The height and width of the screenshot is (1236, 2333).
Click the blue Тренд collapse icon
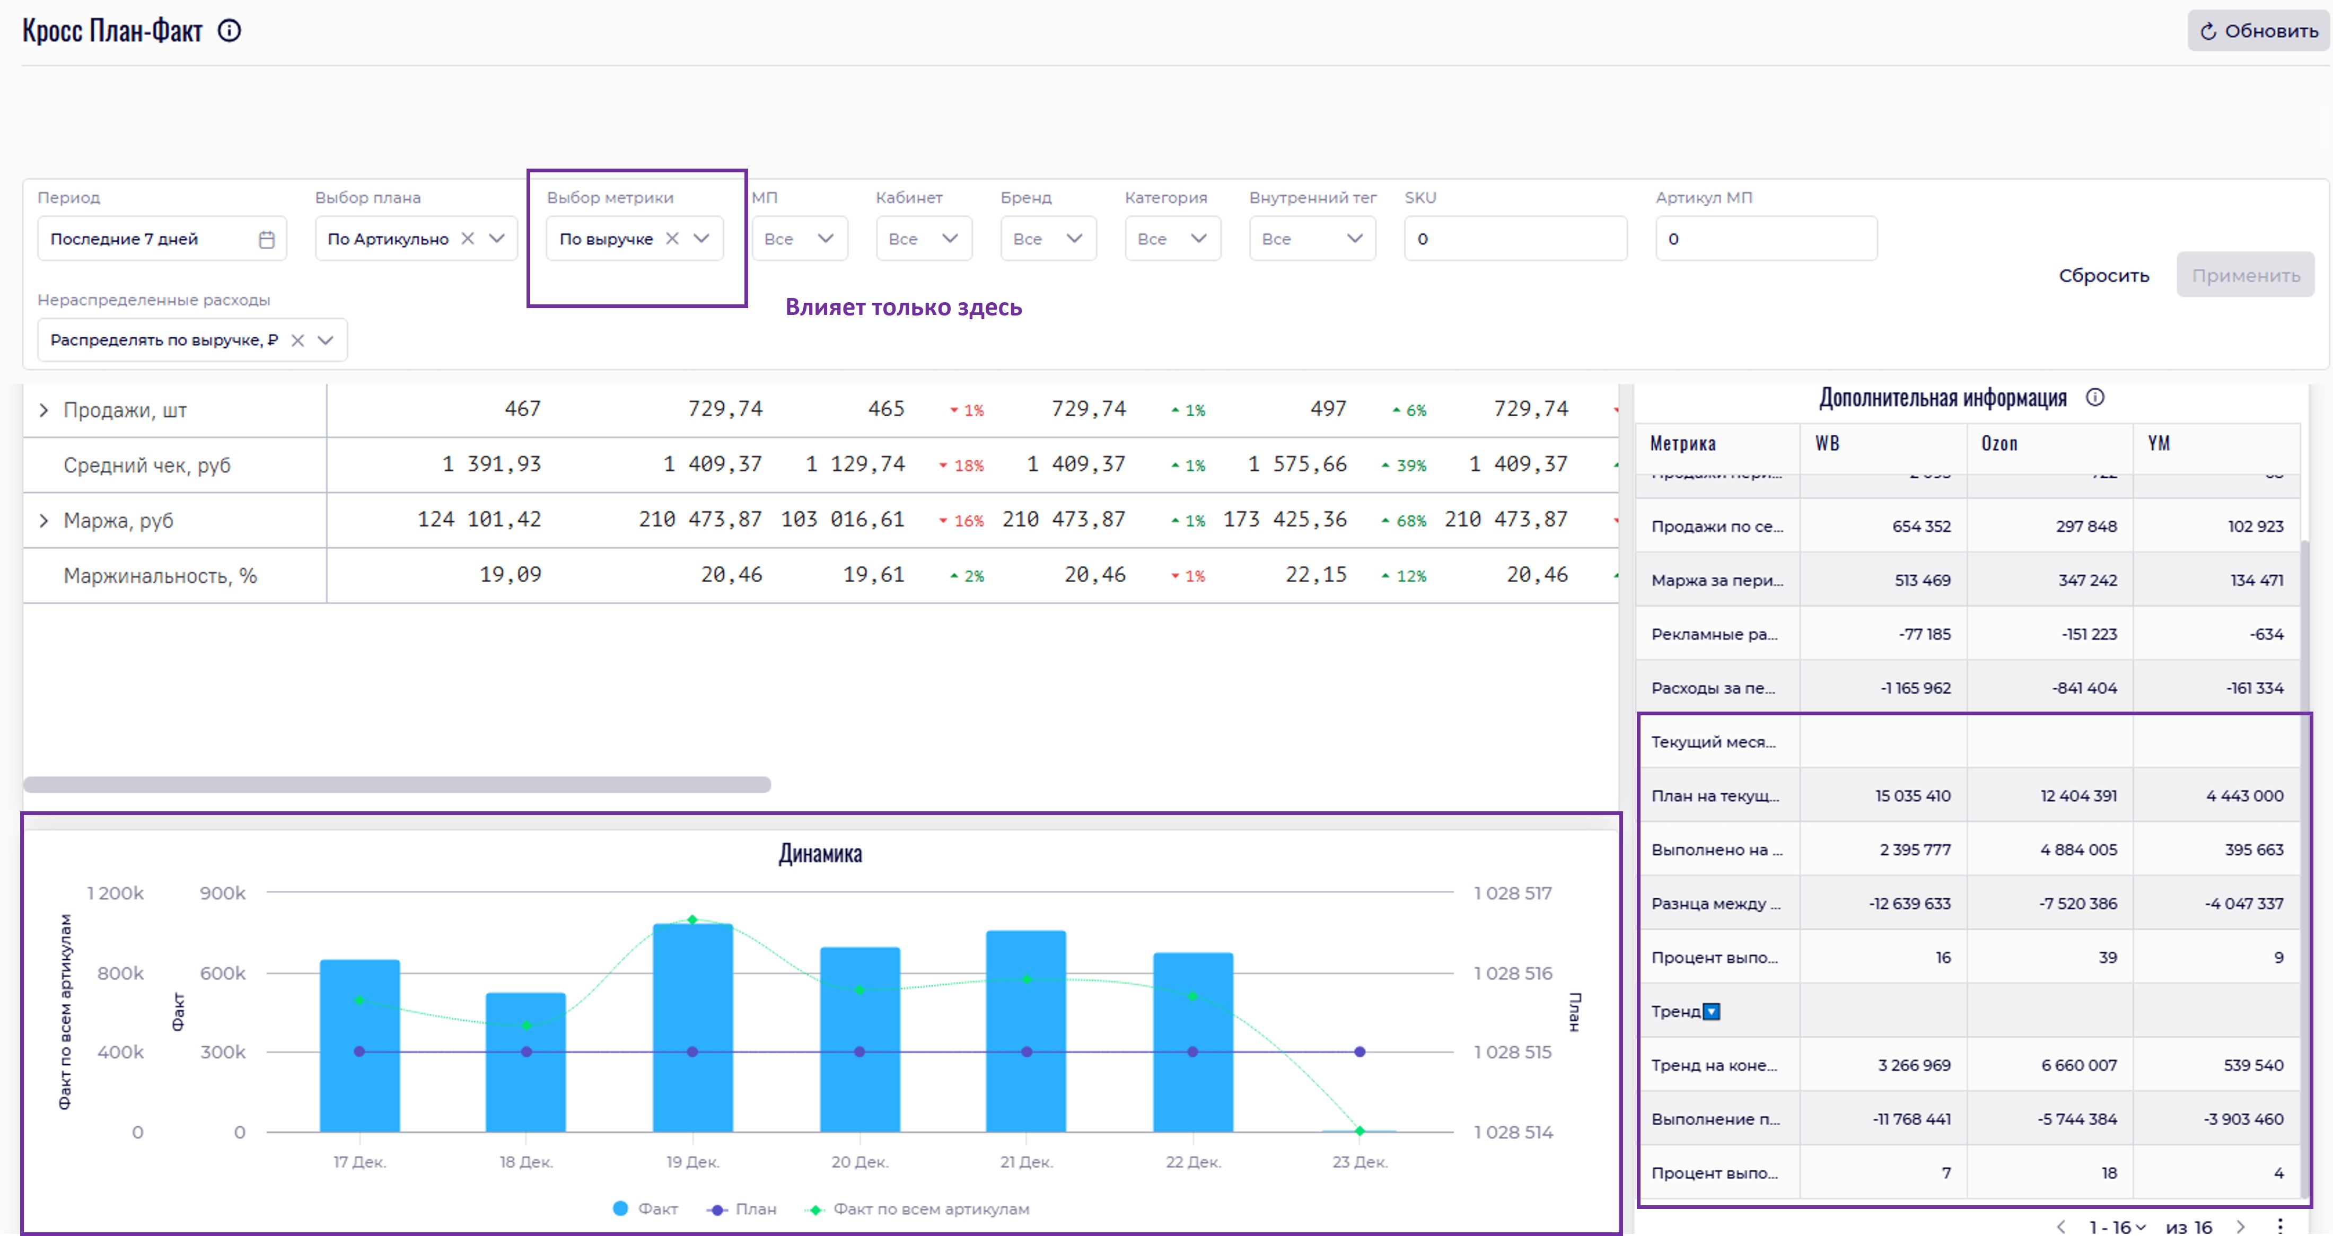pyautogui.click(x=1711, y=1011)
